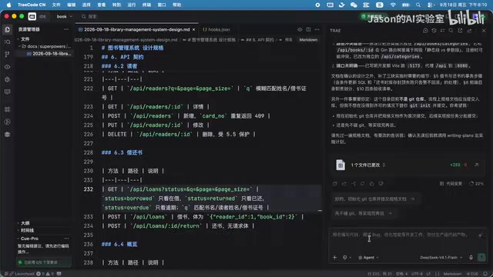Open markdown preview eye icon in editor
493x277 pixels.
[300, 29]
